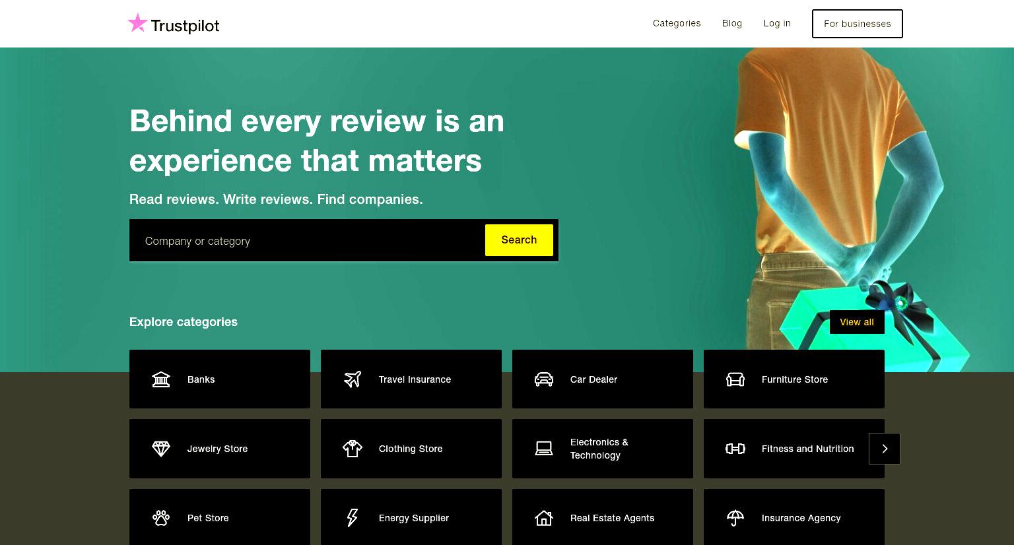Click the Trustpilot wordmark text
This screenshot has height=545, width=1014.
(x=185, y=26)
